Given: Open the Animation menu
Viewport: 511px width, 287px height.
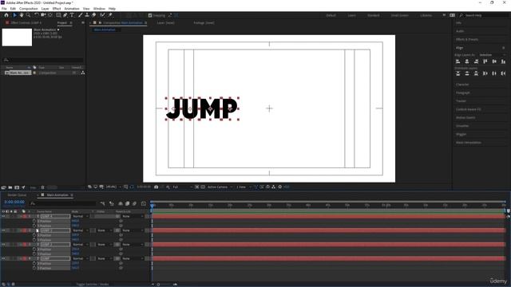Looking at the screenshot, I should tap(72, 9).
